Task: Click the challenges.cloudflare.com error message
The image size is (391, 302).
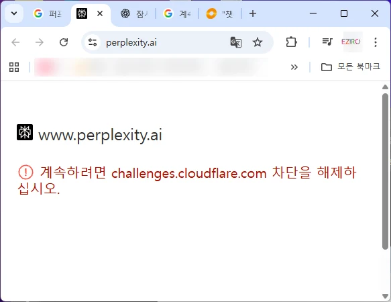Action: (186, 180)
